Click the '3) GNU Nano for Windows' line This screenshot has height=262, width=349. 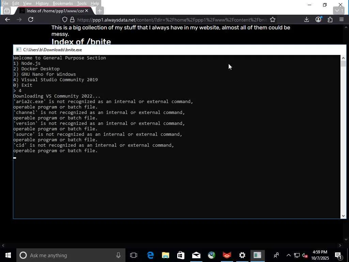click(45, 74)
